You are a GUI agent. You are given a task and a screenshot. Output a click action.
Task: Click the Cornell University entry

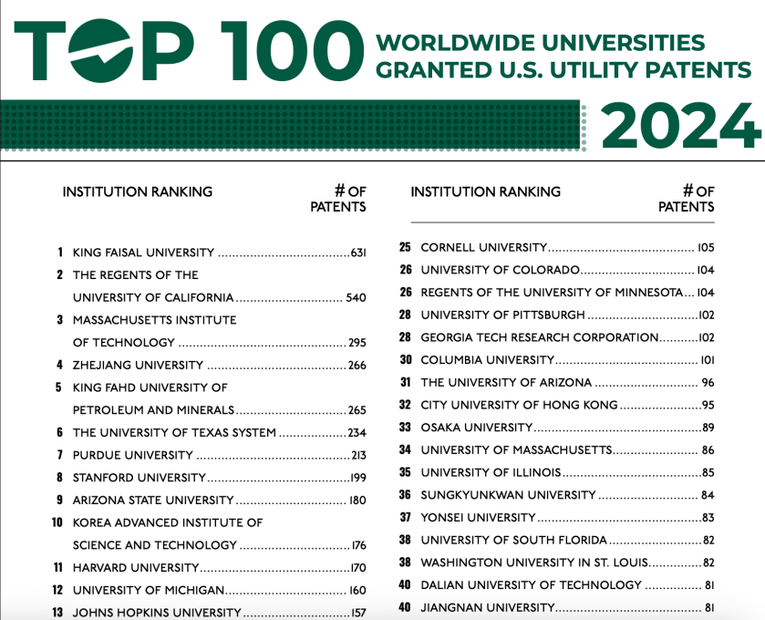tap(483, 248)
